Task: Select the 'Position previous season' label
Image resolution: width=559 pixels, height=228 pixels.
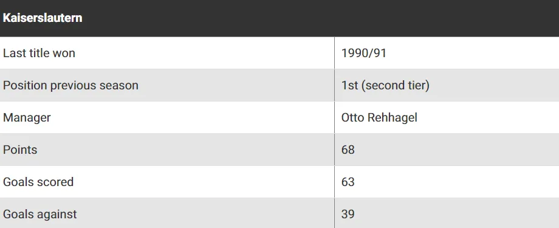Action: [70, 86]
